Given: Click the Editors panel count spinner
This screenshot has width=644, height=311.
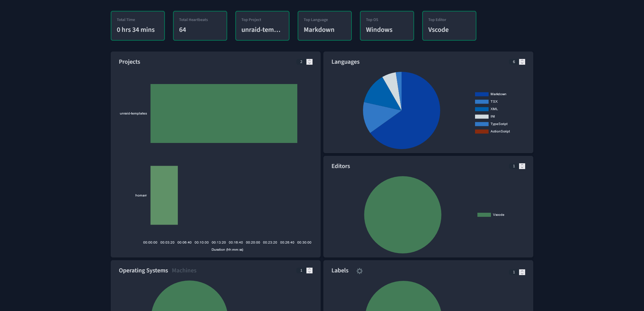Looking at the screenshot, I should coord(522,166).
